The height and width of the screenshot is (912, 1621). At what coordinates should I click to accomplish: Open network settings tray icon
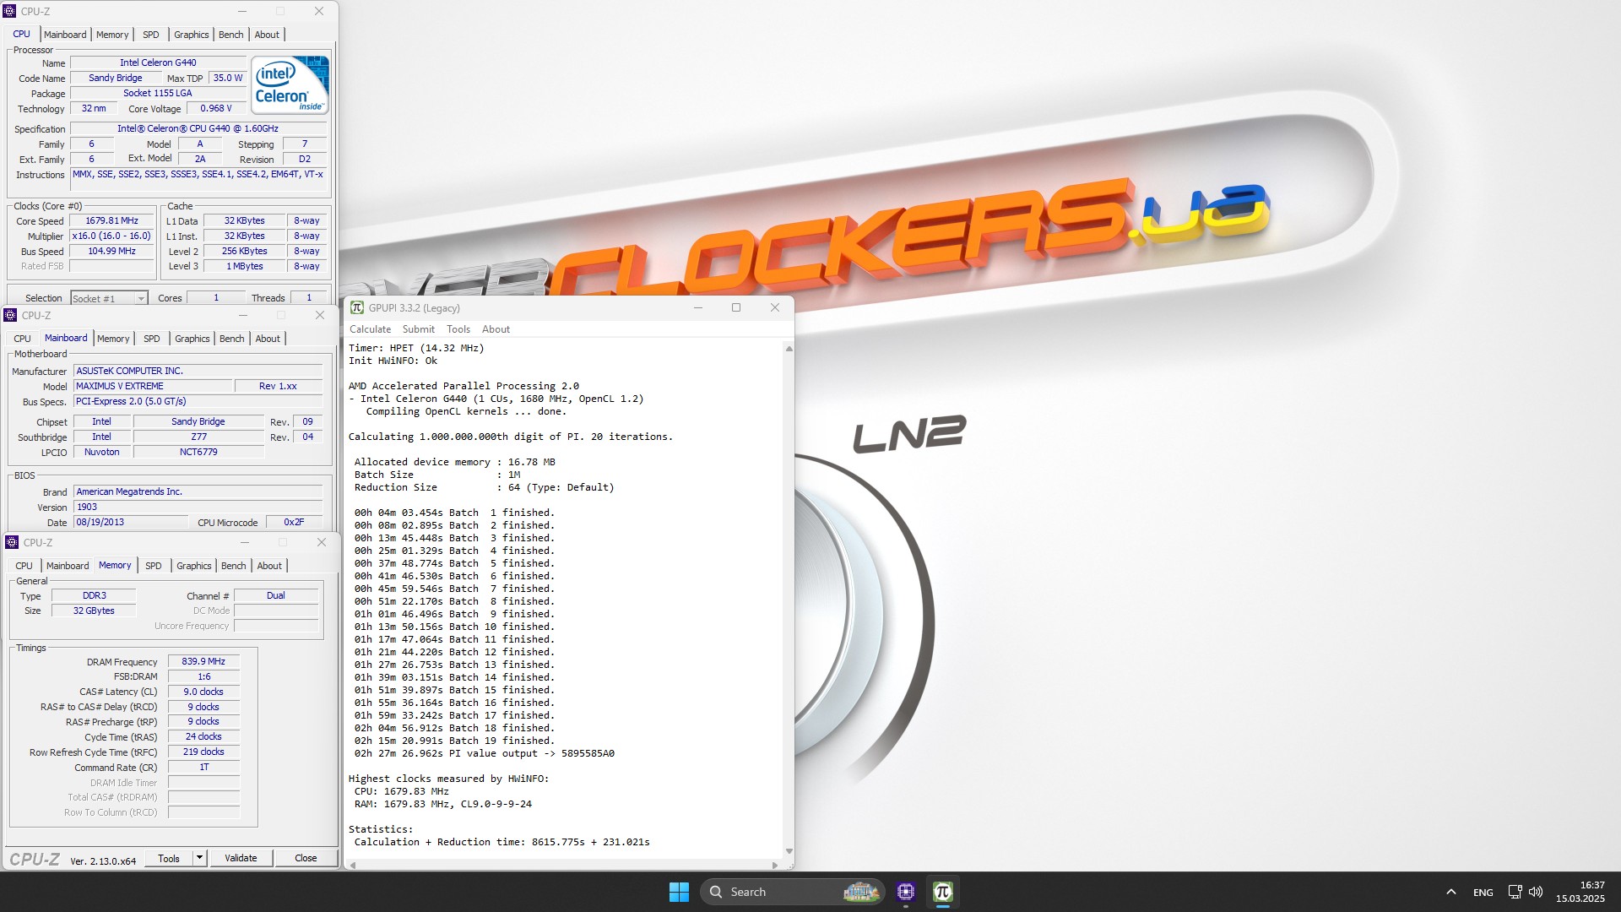pos(1515,892)
